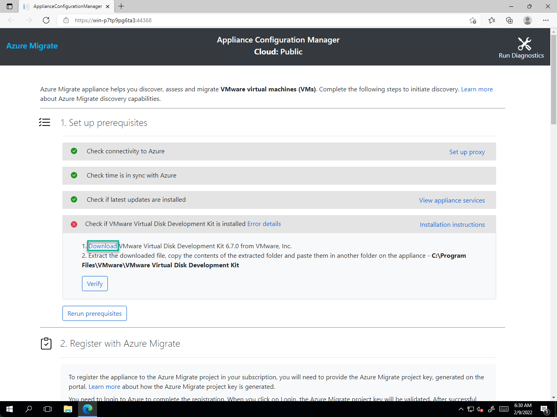Open Learn more about project key
The width and height of the screenshot is (557, 417).
[104, 387]
